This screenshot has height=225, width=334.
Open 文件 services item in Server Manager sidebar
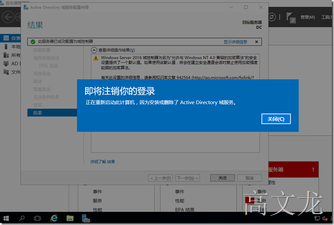12,72
